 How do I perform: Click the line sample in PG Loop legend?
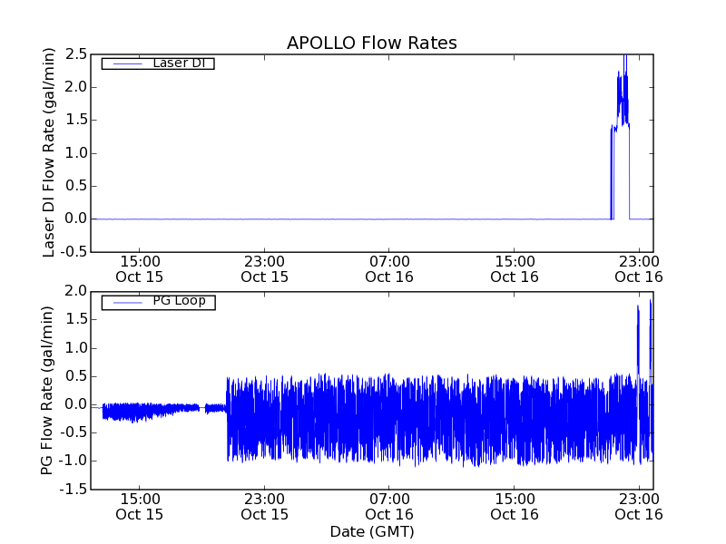[127, 303]
